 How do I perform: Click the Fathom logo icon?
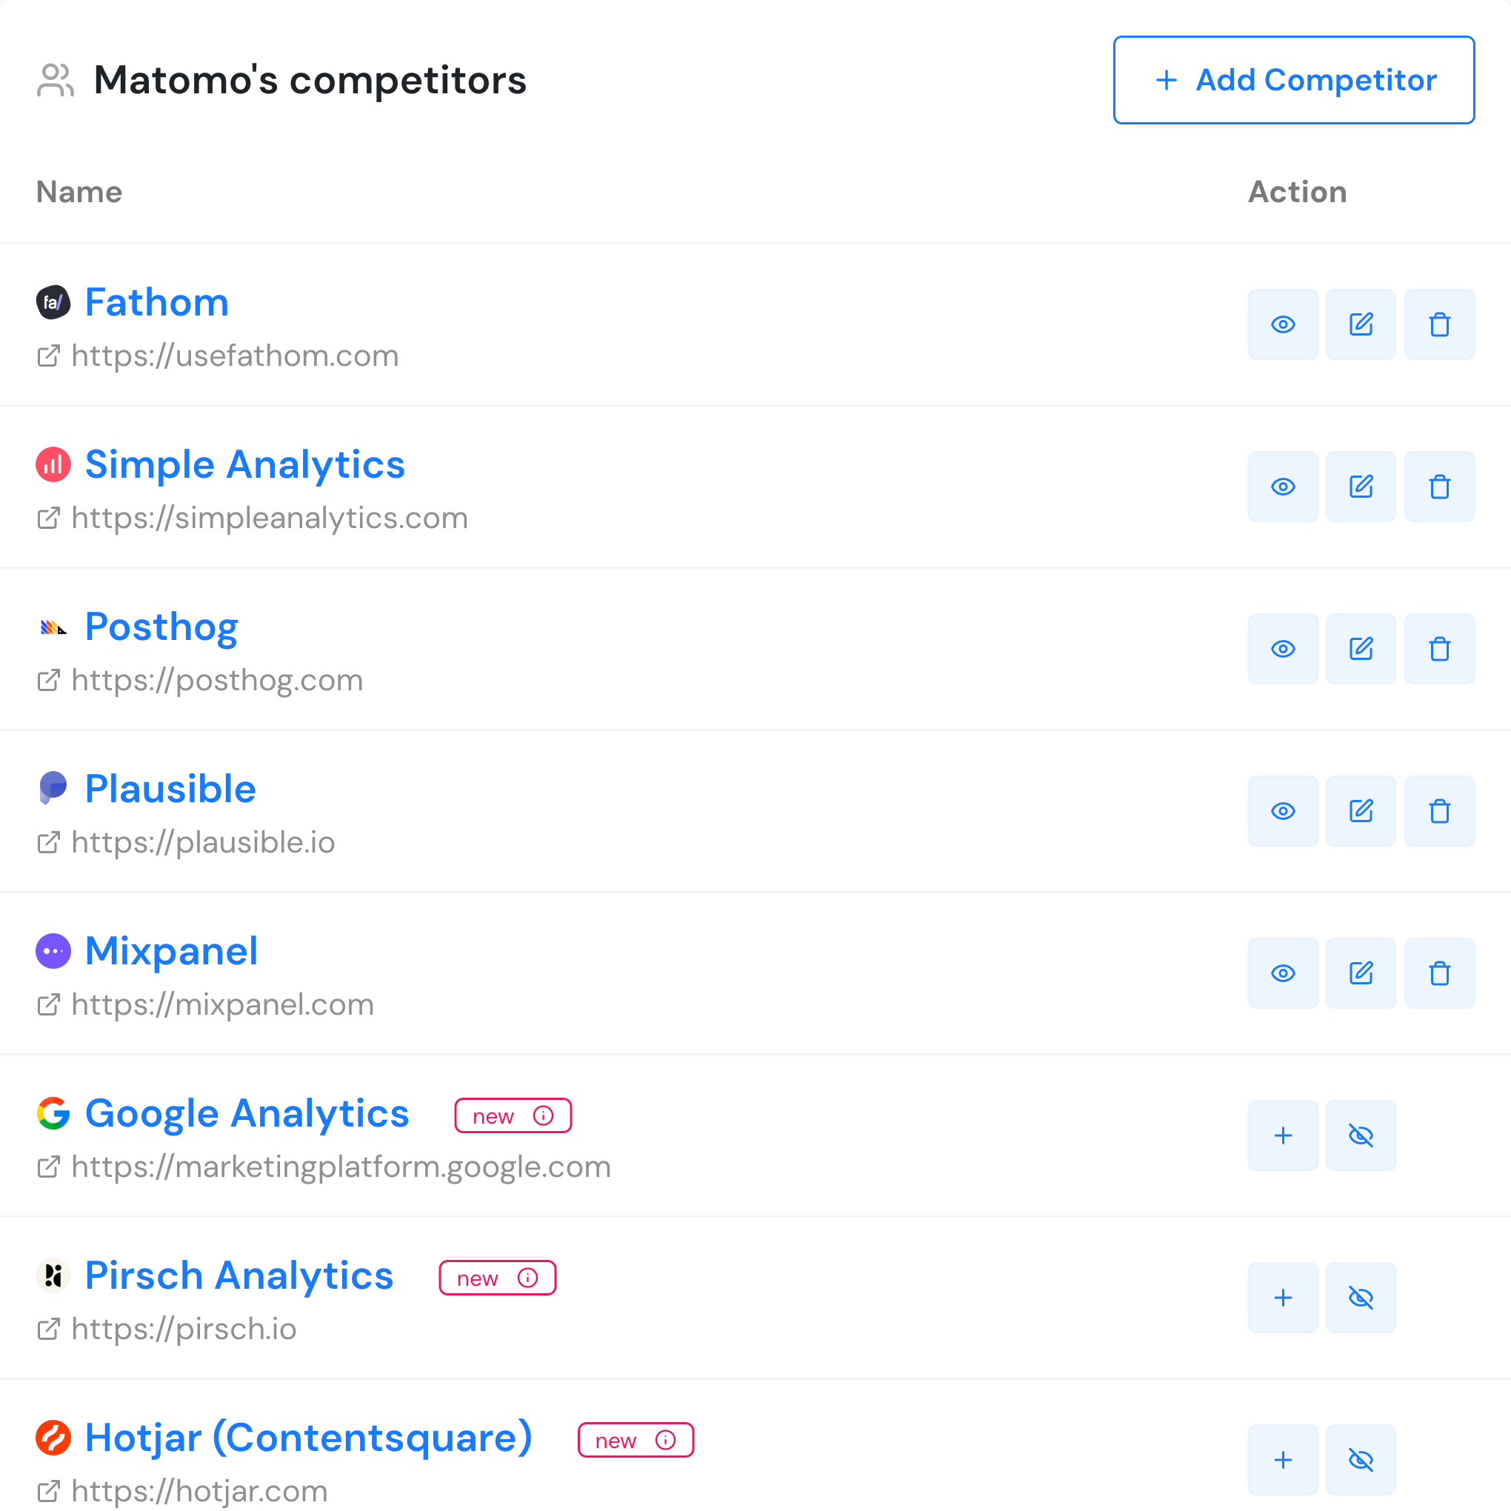(53, 304)
